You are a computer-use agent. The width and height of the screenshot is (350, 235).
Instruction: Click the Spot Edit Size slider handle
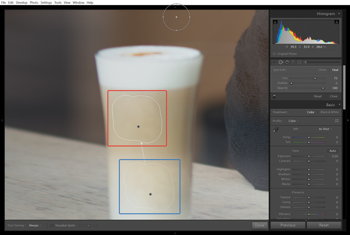(x=315, y=78)
